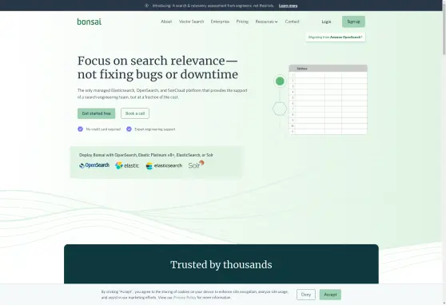The image size is (446, 305).
Task: Click the hexagon node in diagram
Action: click(x=280, y=109)
